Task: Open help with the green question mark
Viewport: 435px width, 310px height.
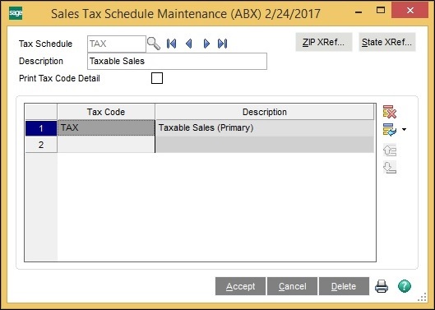Action: (405, 286)
